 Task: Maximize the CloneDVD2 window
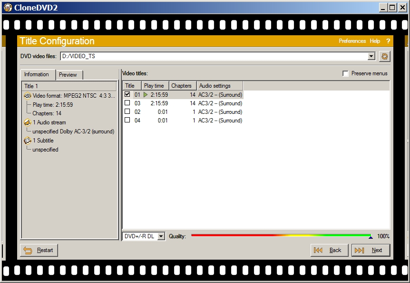point(392,8)
